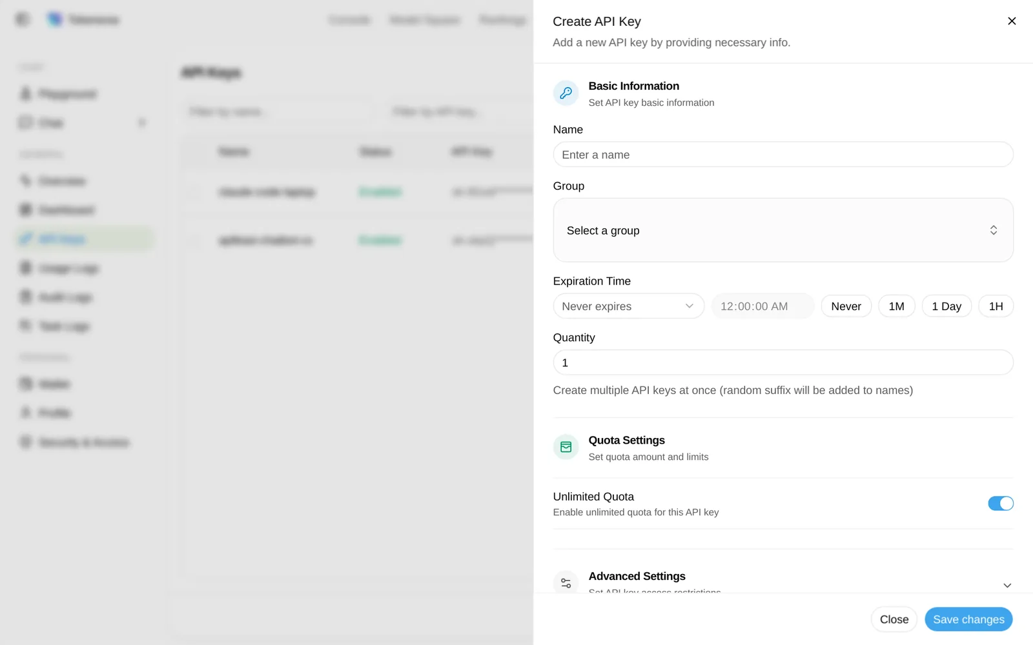Expand Advanced Settings with its chevron
This screenshot has height=645, width=1033.
(1007, 585)
